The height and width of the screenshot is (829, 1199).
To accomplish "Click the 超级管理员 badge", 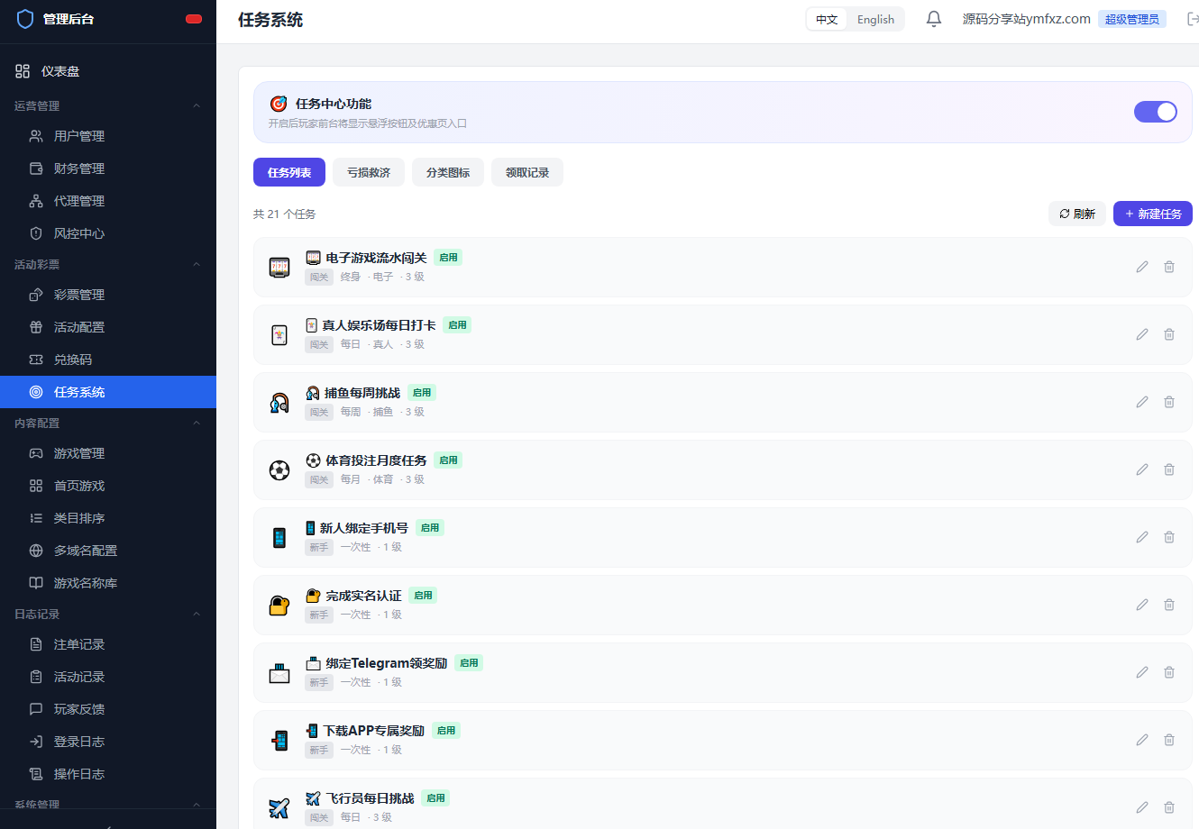I will coord(1132,19).
